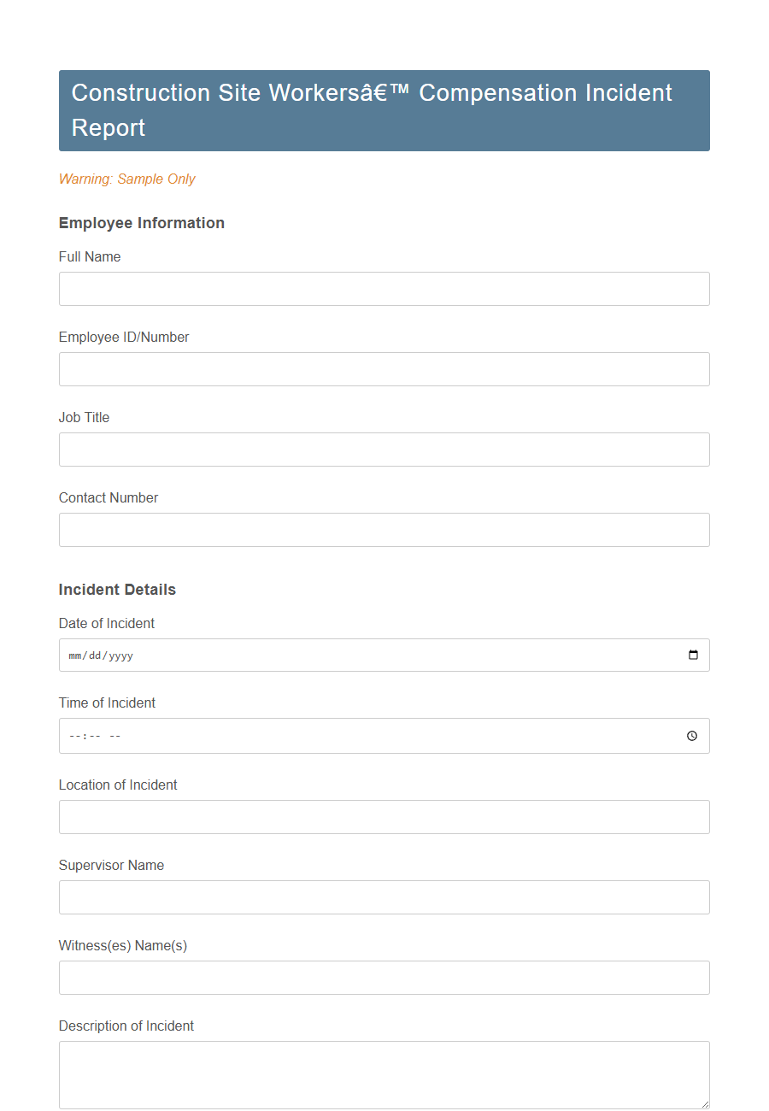Click the mm placeholder in Date of Incident

74,655
